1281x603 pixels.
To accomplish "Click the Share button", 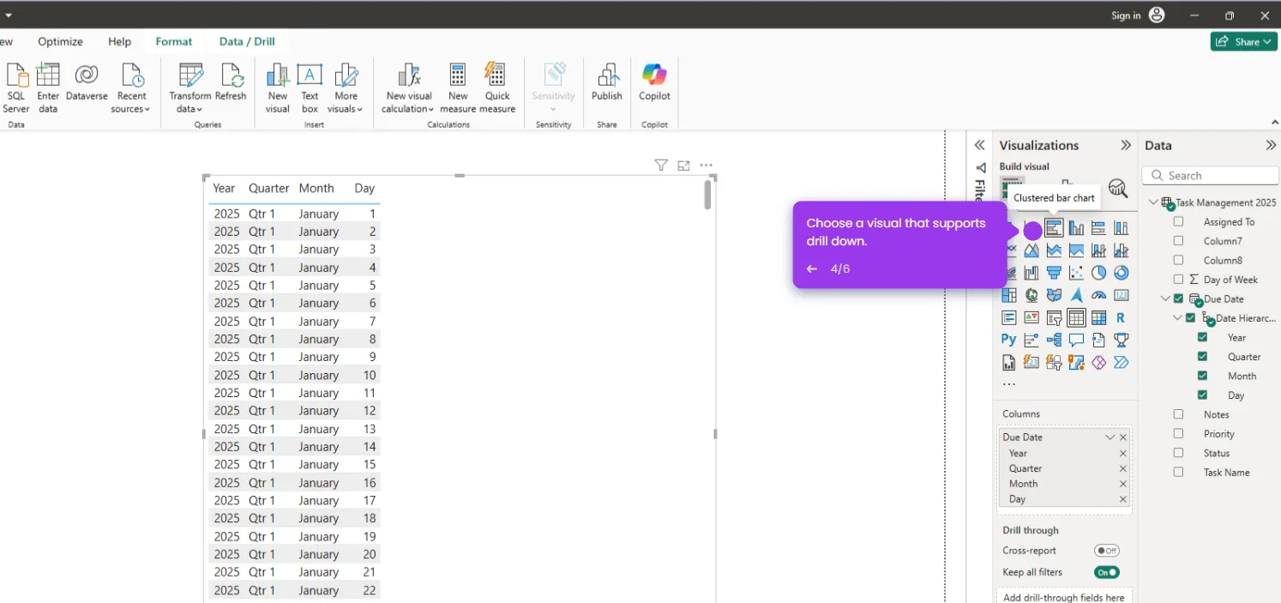I will point(1244,41).
